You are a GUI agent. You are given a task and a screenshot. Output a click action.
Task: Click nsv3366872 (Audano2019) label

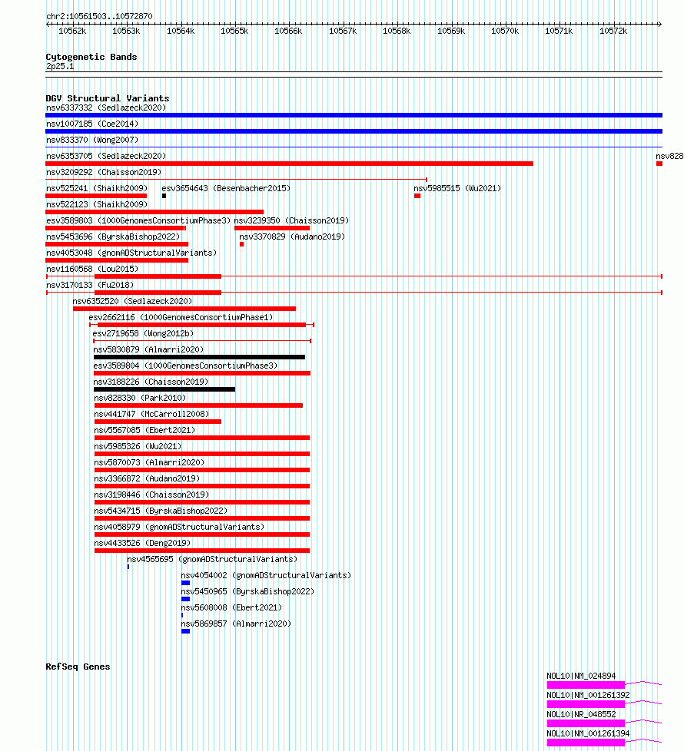click(x=147, y=478)
